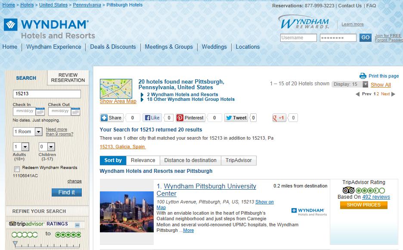Open the room count dropdown
The height and width of the screenshot is (250, 403).
click(x=38, y=132)
